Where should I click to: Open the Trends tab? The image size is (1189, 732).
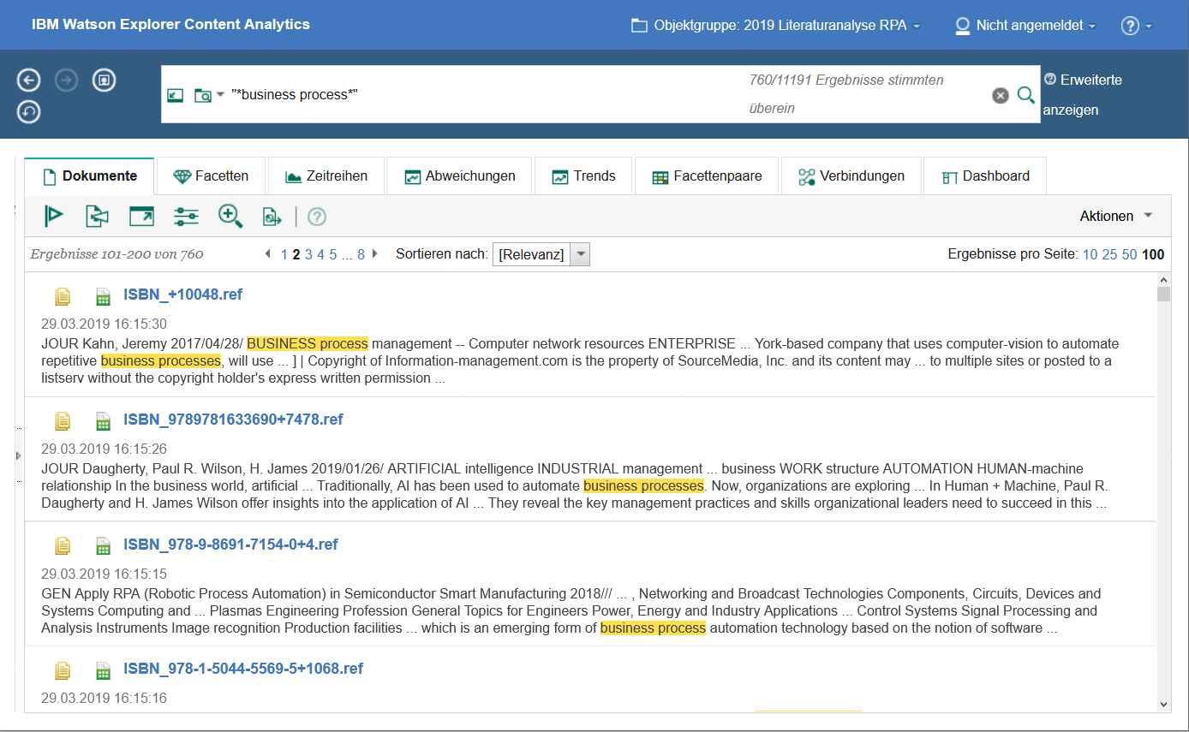pos(583,176)
